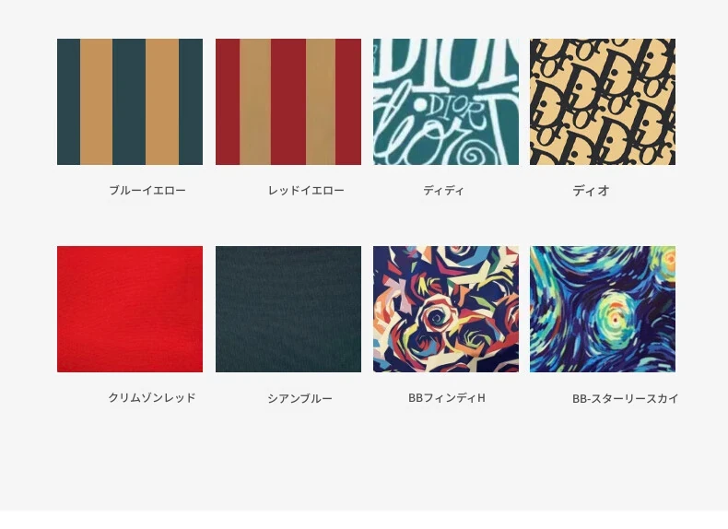Choose the teal Dior lettering pattern swatch
The width and height of the screenshot is (728, 529).
coord(446,101)
